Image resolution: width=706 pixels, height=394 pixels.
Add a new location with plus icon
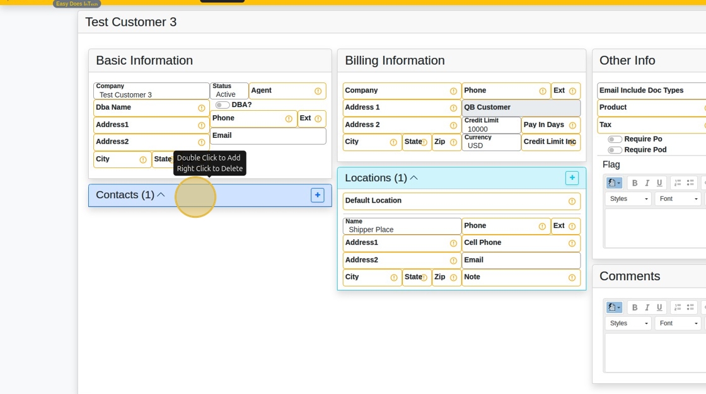[572, 178]
